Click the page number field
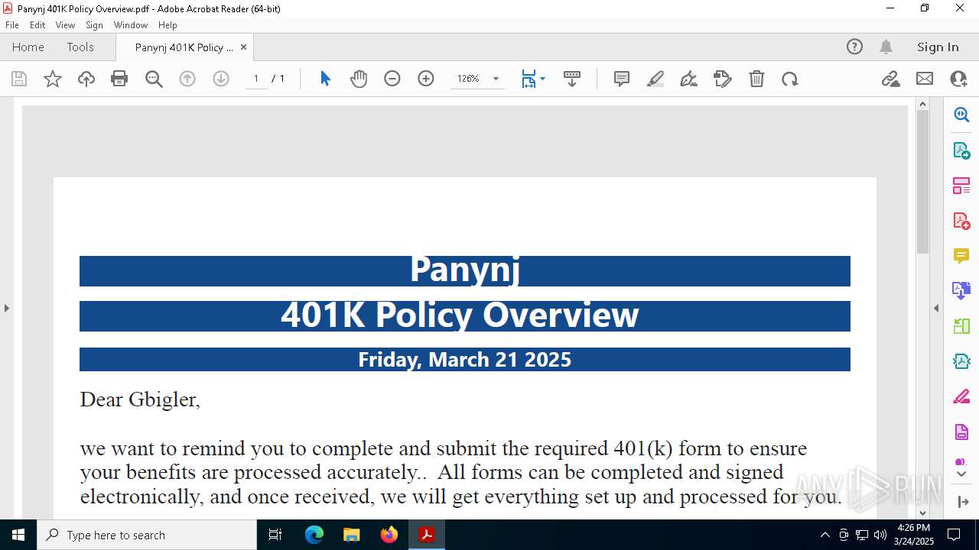The image size is (979, 550). click(x=256, y=79)
